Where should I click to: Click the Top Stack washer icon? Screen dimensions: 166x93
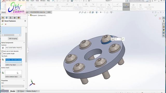click(3, 60)
